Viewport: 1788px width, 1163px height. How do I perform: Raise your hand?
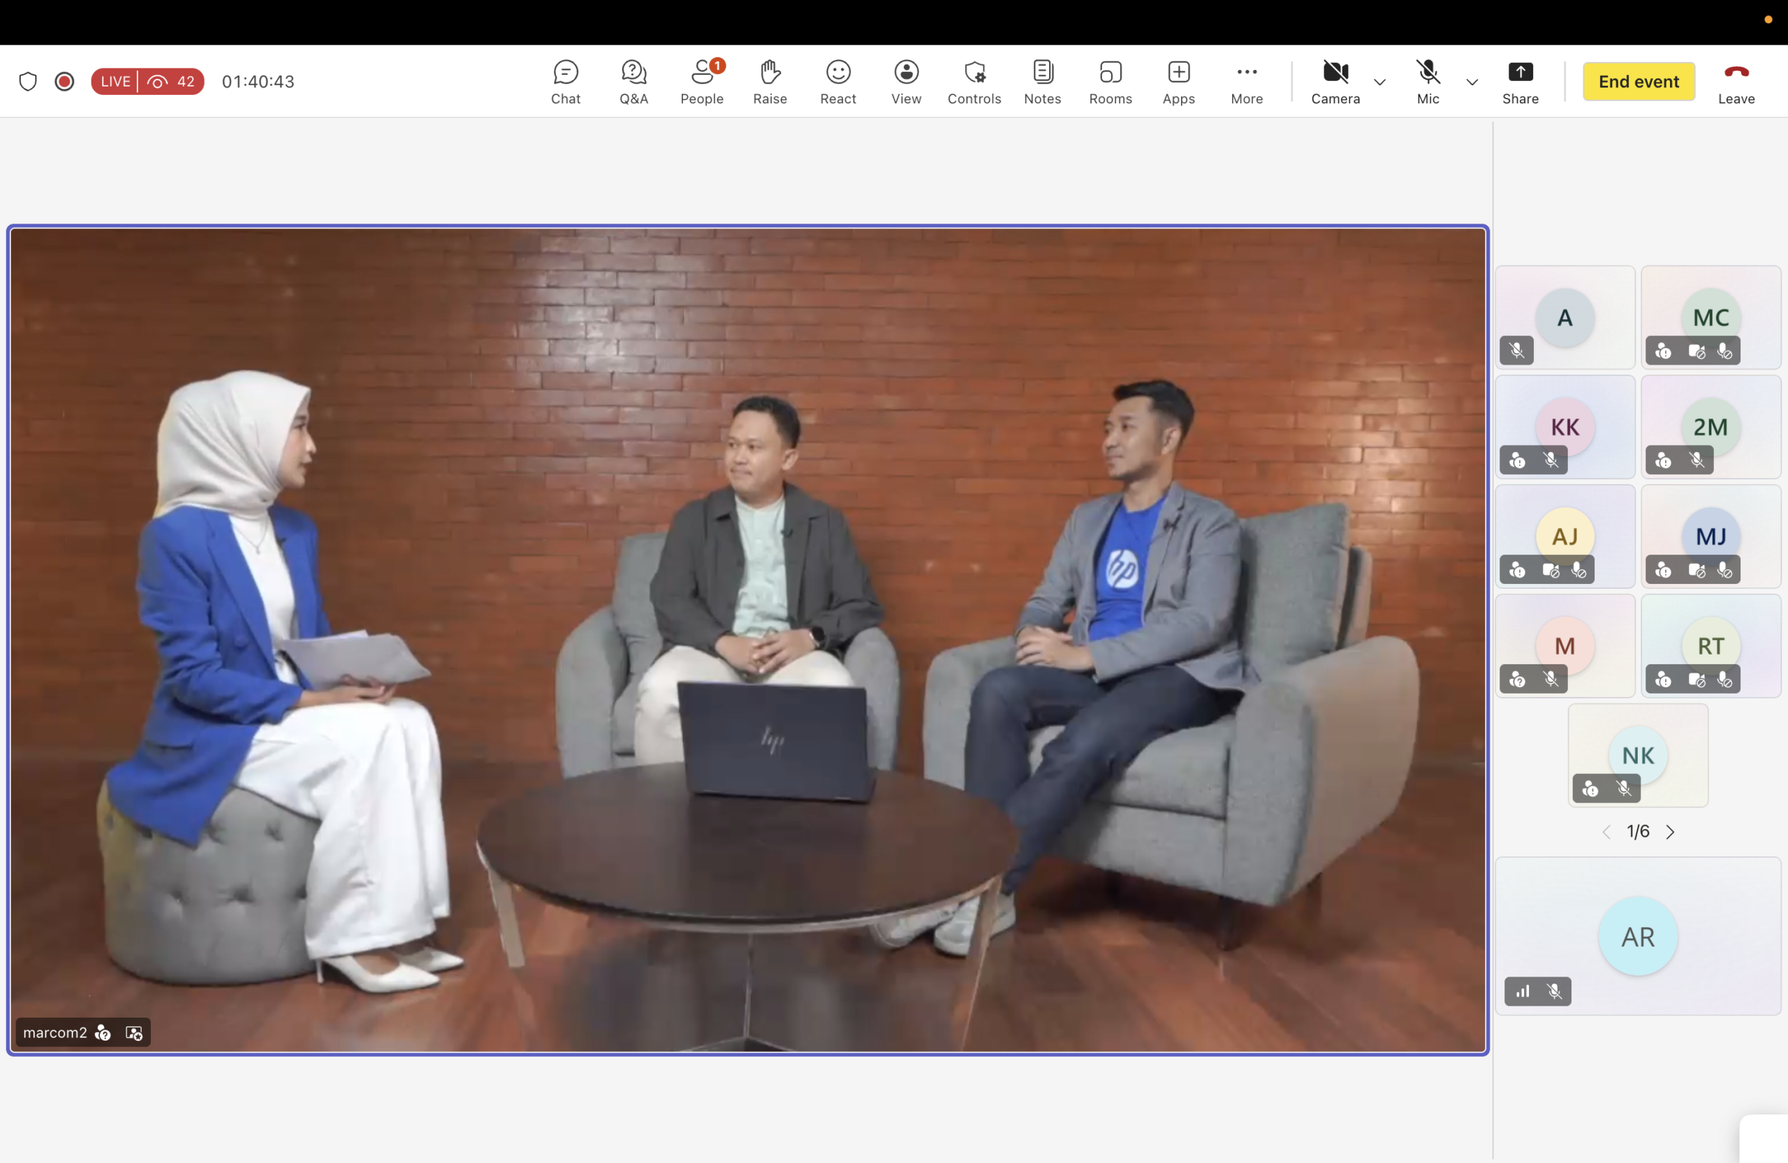pyautogui.click(x=769, y=81)
